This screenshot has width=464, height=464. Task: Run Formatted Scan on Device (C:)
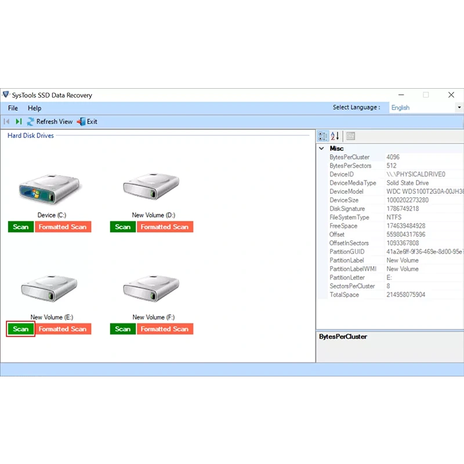(x=63, y=227)
